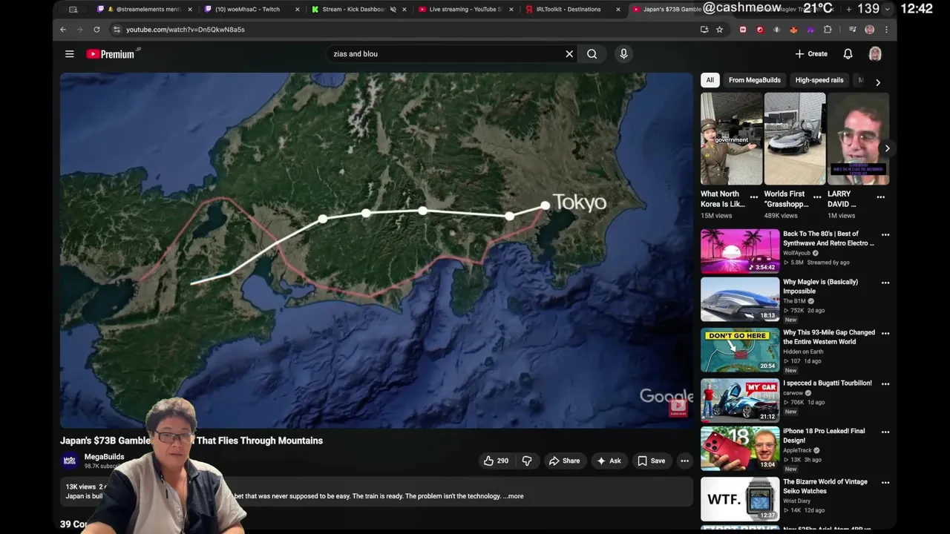Switch to Live streaming - YouTube Studio tab

(x=466, y=10)
